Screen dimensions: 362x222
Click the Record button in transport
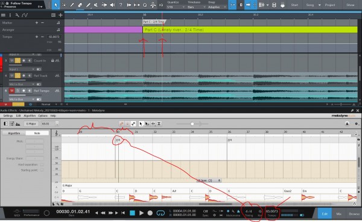tap(150, 213)
